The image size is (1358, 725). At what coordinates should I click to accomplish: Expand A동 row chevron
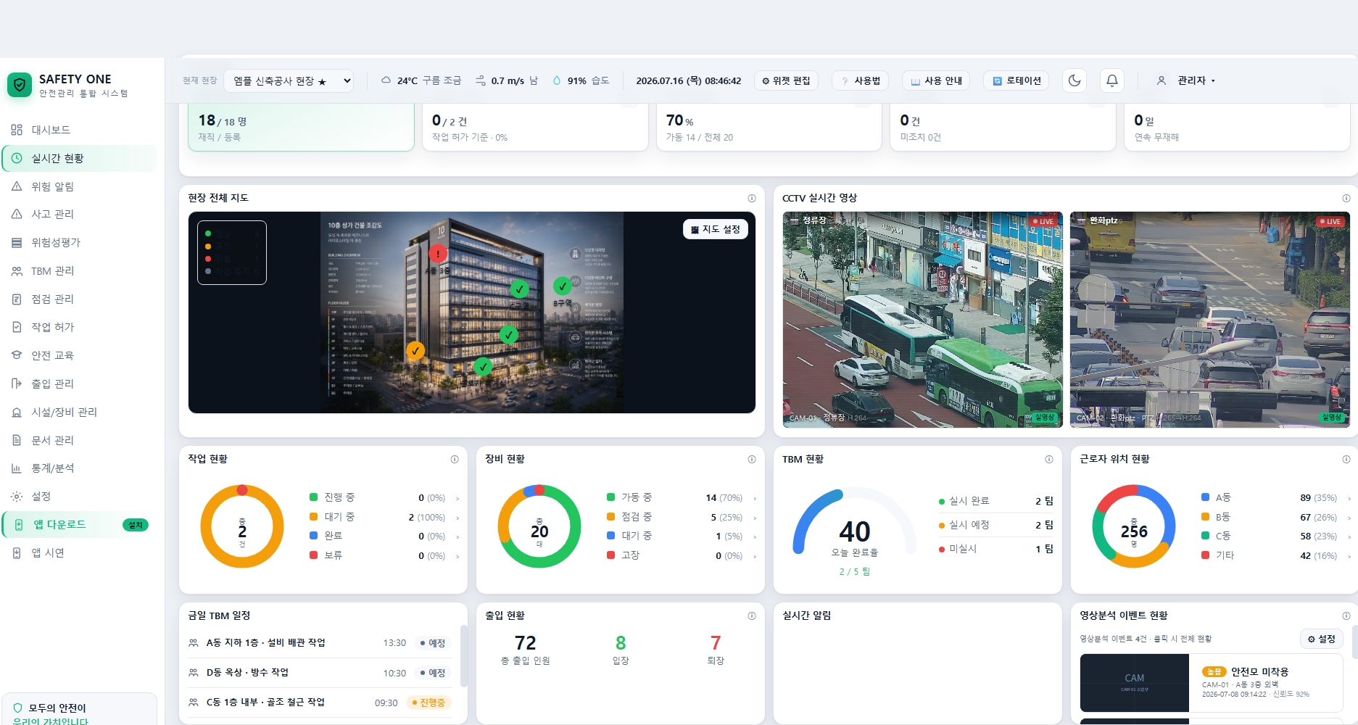coord(1349,498)
